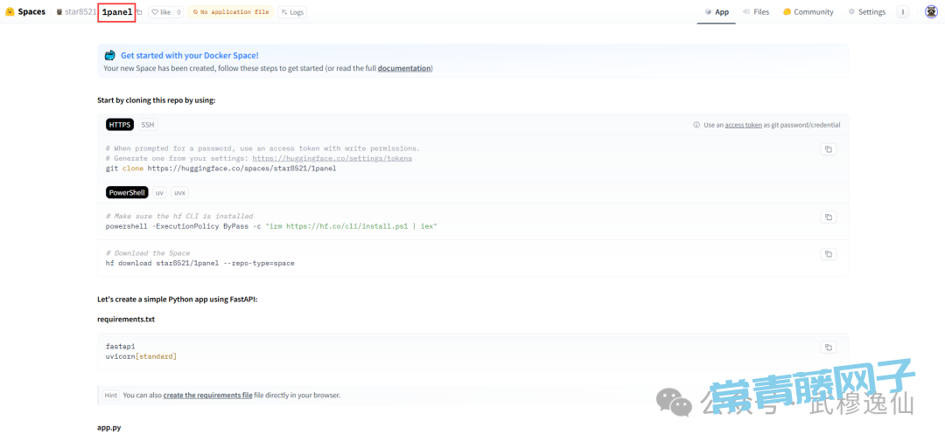945x441 pixels.
Task: Copy the hf download command
Action: coord(828,254)
